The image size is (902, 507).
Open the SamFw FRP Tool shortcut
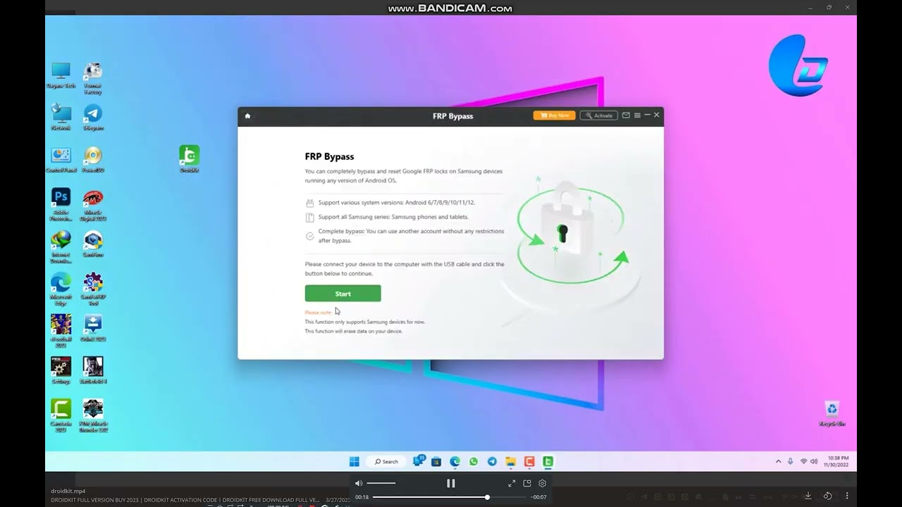[x=93, y=289]
